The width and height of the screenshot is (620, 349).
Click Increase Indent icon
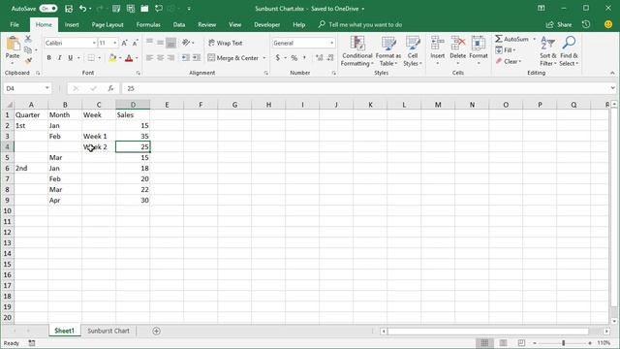coord(197,58)
